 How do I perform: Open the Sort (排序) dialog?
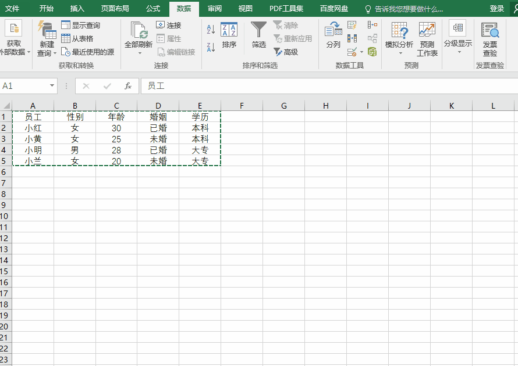click(229, 35)
